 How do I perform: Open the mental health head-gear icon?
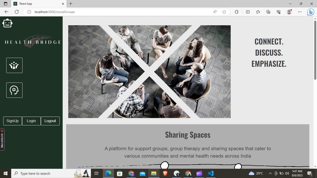pos(14,90)
